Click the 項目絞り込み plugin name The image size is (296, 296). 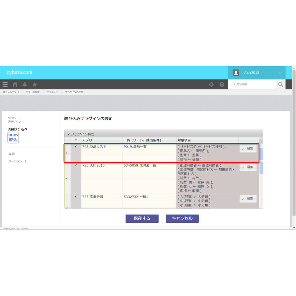click(17, 129)
